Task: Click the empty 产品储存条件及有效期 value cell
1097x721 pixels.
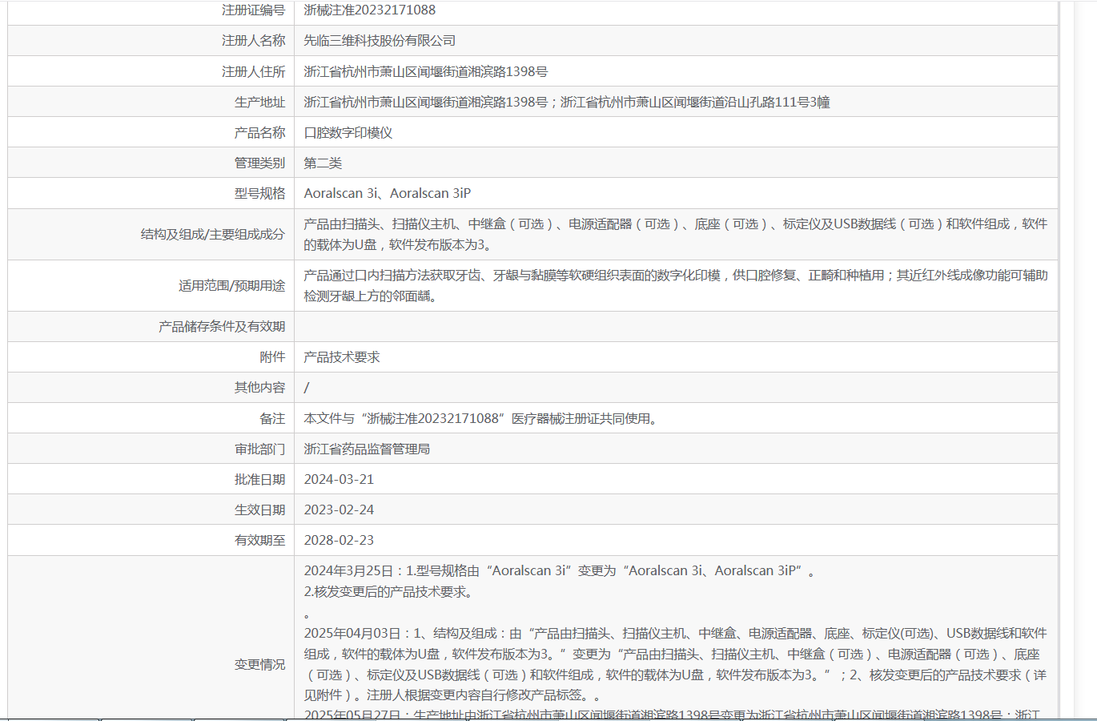Action: pos(676,326)
